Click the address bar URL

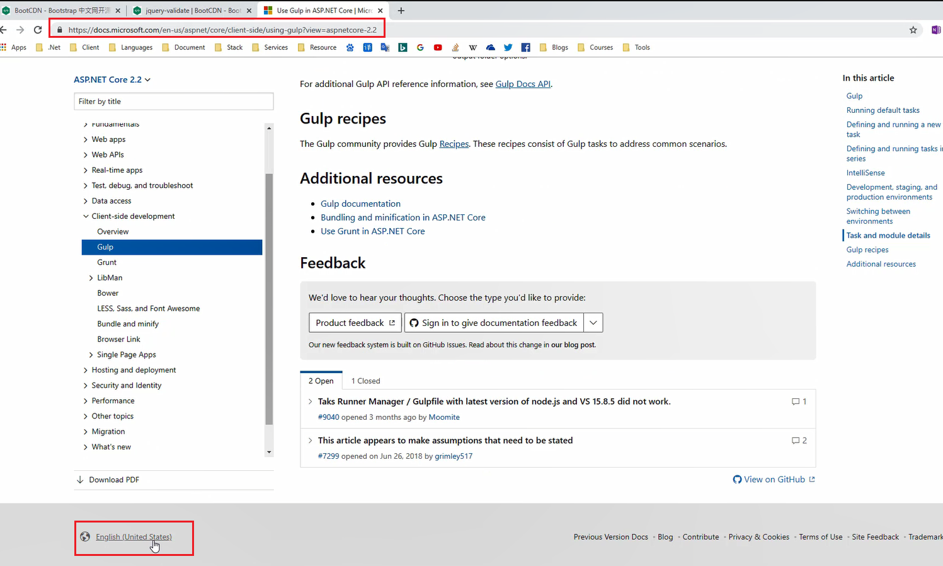click(222, 30)
